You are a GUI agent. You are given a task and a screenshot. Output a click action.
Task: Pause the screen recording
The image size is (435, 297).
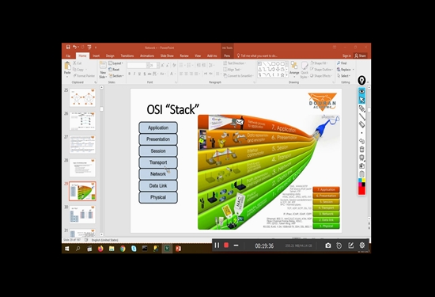217,246
